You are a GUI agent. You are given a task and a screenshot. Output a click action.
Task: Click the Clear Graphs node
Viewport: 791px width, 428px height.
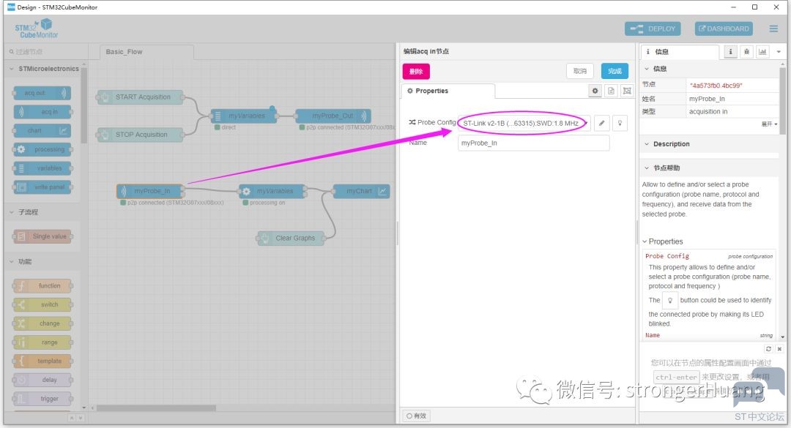291,238
